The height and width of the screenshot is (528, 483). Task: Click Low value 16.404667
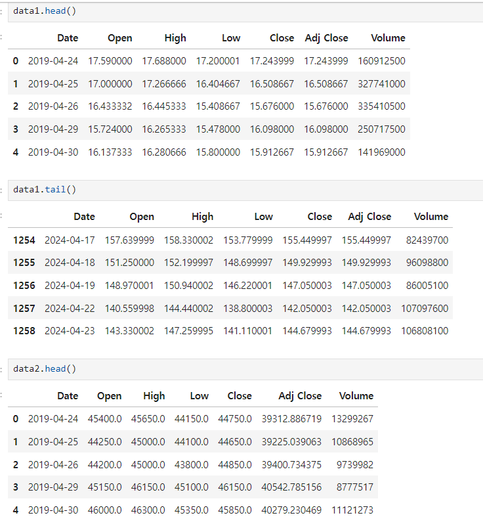[x=218, y=84]
